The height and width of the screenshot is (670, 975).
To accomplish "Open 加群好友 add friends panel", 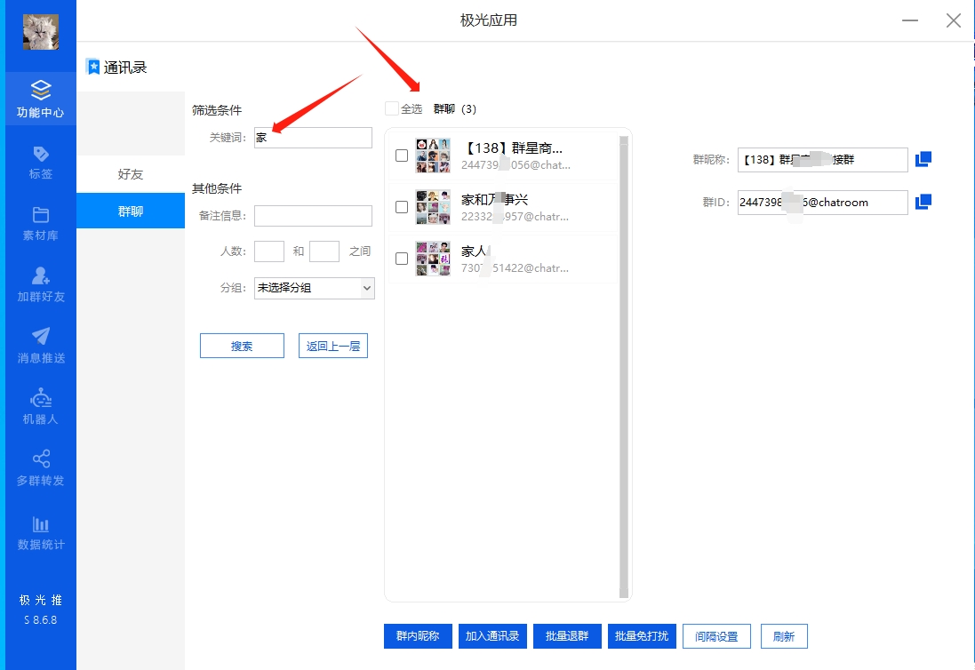I will [x=40, y=284].
